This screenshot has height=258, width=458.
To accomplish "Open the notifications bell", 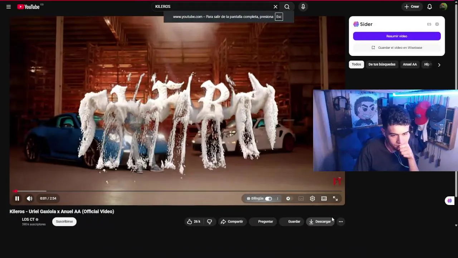I will pyautogui.click(x=430, y=6).
